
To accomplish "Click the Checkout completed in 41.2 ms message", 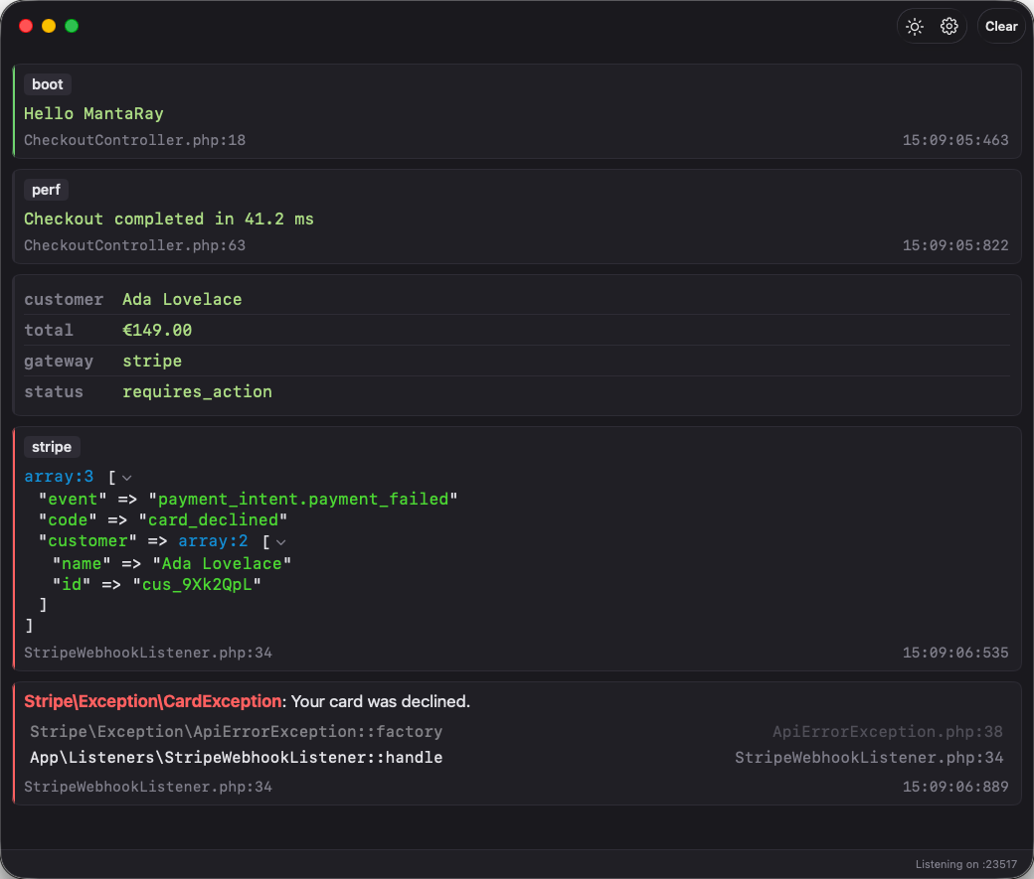I will pyautogui.click(x=169, y=219).
